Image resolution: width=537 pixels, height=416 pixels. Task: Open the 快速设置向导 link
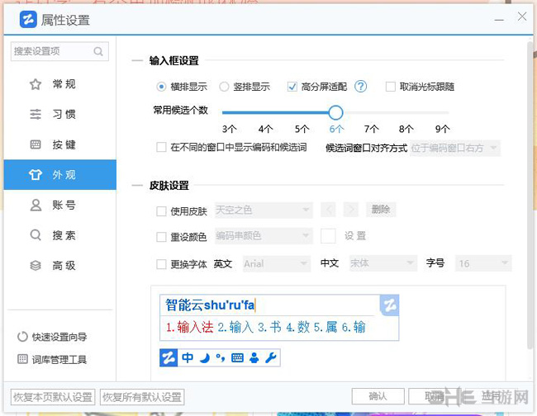59,337
